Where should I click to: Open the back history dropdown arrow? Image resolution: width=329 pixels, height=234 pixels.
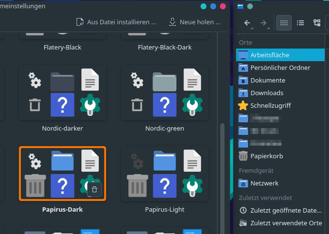tap(252, 28)
